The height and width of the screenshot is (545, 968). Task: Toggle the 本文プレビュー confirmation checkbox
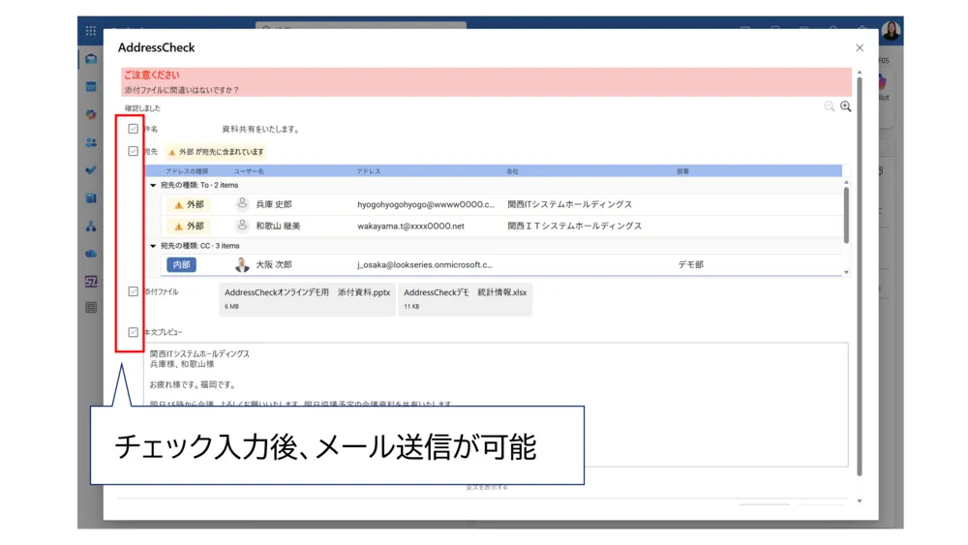click(133, 332)
